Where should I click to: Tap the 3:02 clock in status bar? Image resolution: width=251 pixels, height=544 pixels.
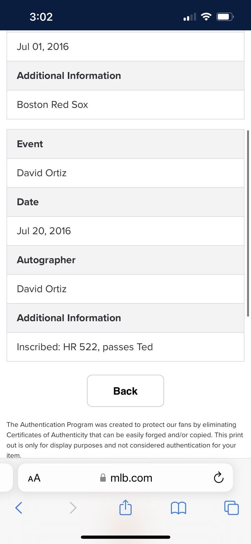click(41, 17)
